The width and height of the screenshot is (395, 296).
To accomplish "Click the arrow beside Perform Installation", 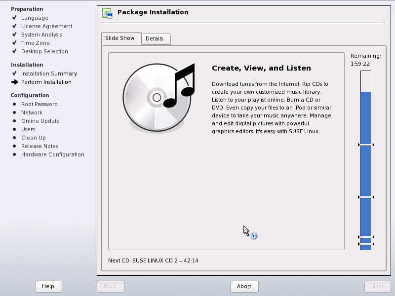I will pyautogui.click(x=15, y=82).
